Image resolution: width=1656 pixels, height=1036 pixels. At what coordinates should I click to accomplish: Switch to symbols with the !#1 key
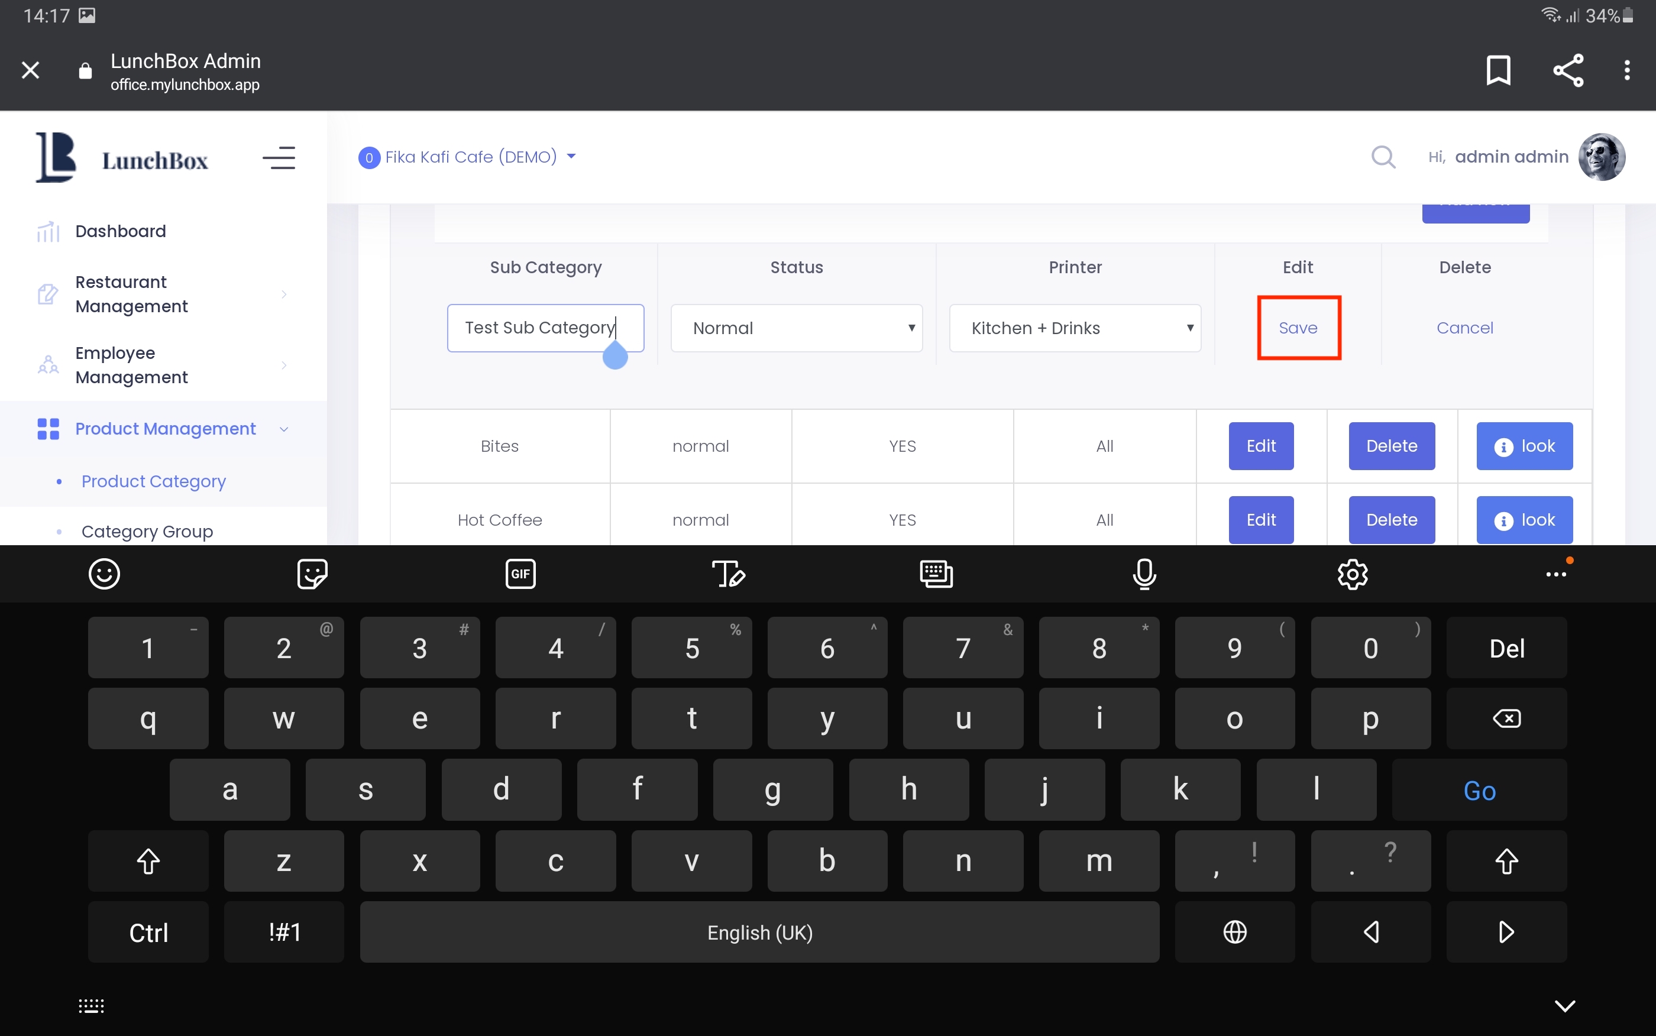coord(284,932)
